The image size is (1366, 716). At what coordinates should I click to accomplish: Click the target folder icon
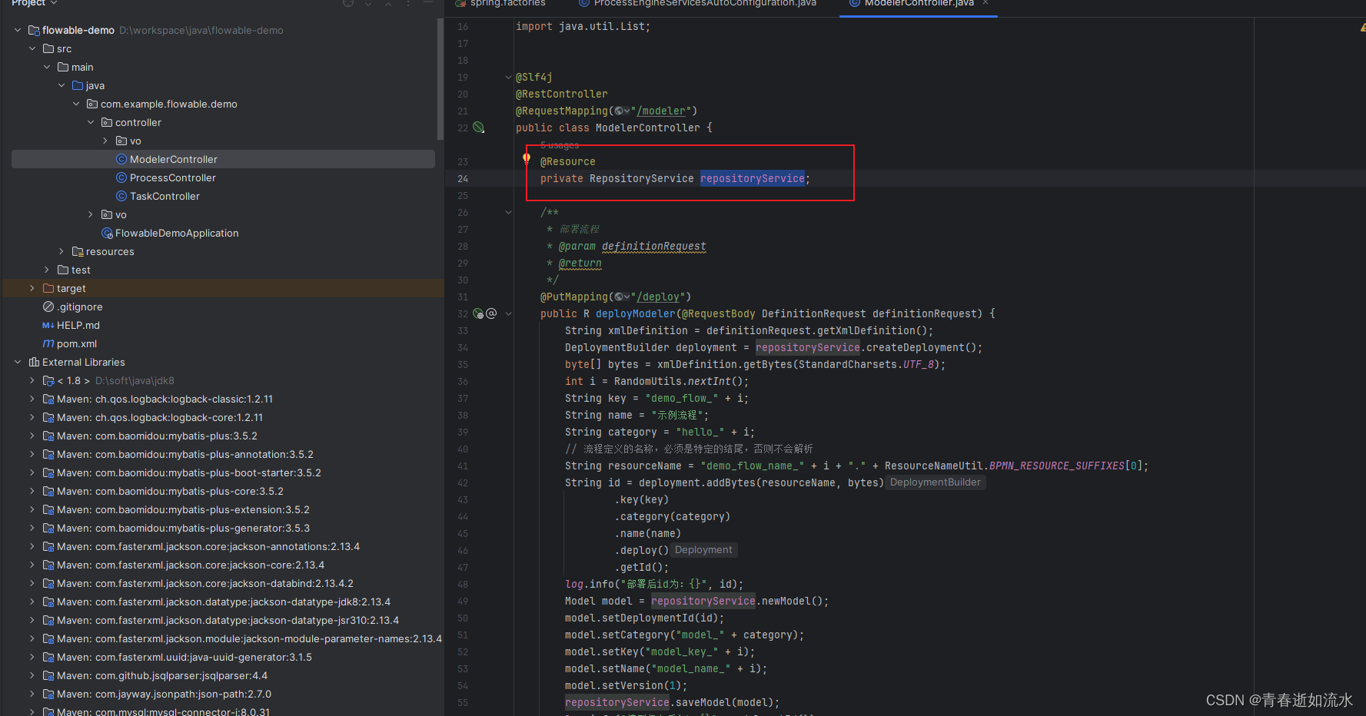coord(48,288)
